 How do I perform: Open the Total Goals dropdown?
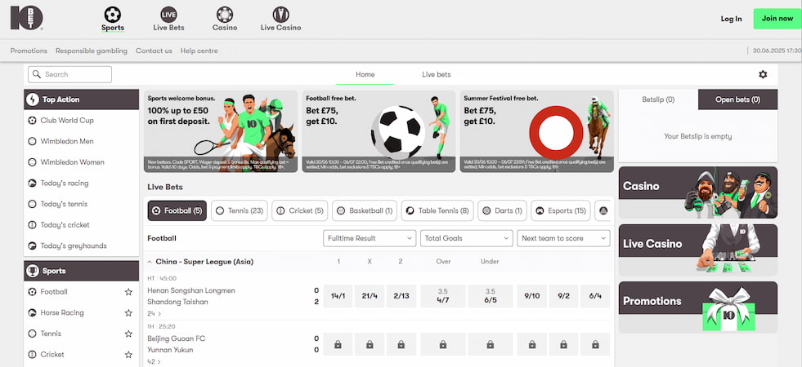(467, 238)
